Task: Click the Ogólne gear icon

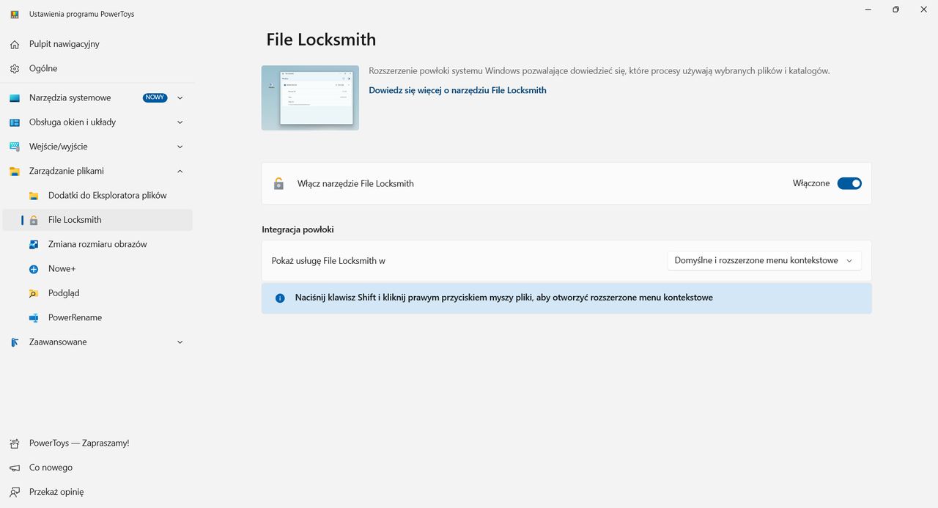Action: (15, 68)
